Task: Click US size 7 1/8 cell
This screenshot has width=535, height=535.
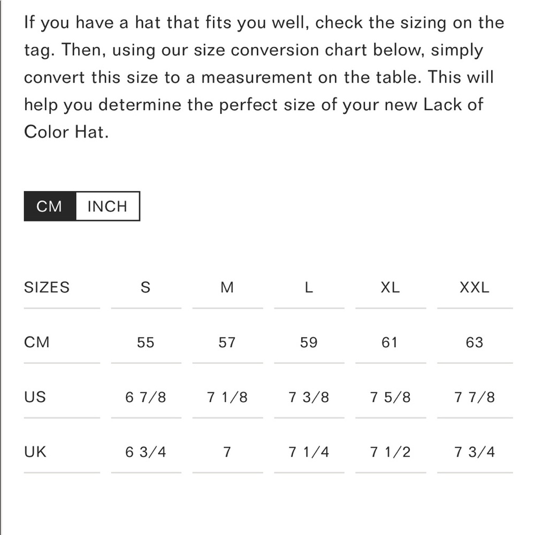Action: tap(227, 397)
